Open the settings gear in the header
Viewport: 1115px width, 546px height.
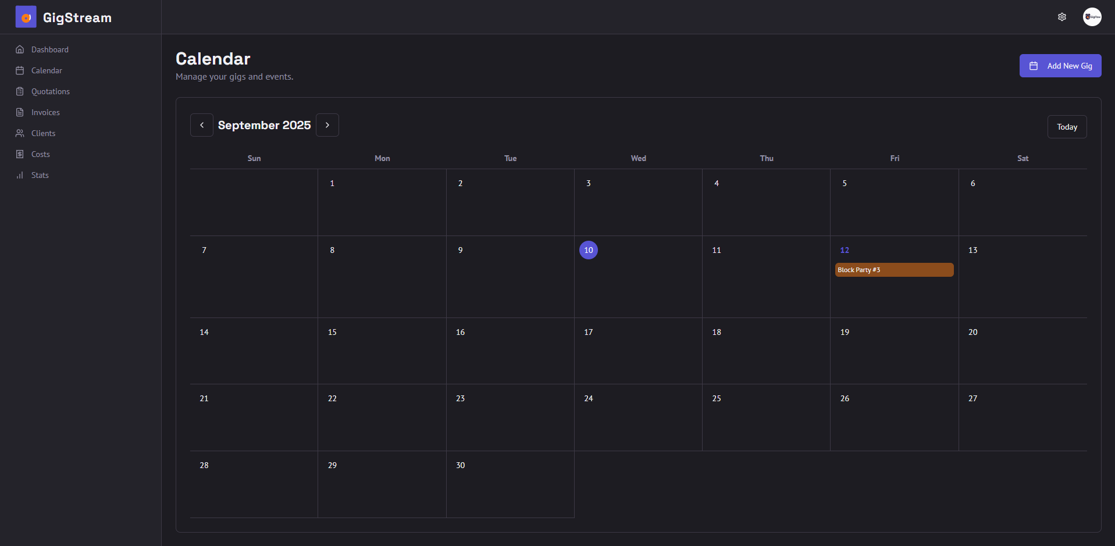1062,17
